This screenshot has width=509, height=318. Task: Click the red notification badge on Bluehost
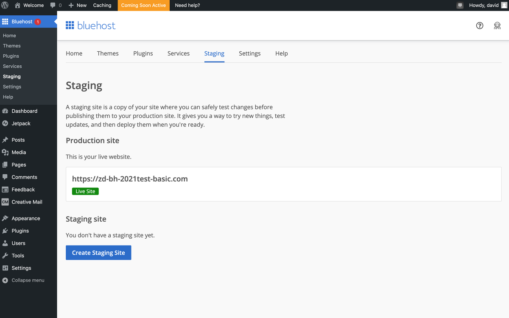coord(38,22)
